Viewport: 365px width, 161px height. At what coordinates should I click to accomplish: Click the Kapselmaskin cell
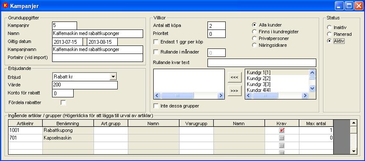[68, 138]
